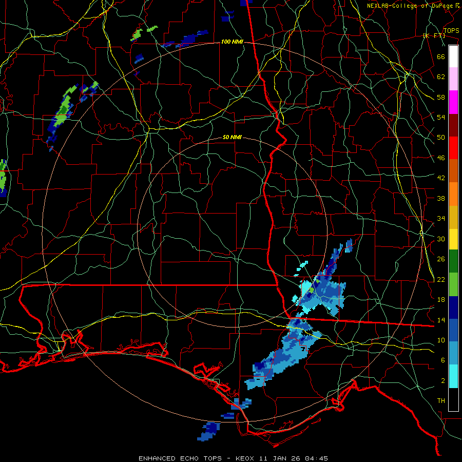Click the legend value '10'
The image size is (462, 462).
coord(441,340)
